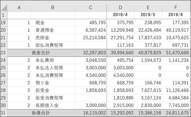Select column A header
This screenshot has height=117, width=191.
coord(19,8)
